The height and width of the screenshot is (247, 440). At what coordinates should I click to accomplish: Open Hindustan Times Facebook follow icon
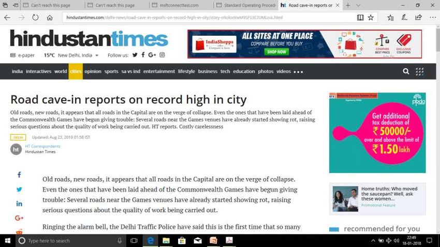click(x=143, y=55)
